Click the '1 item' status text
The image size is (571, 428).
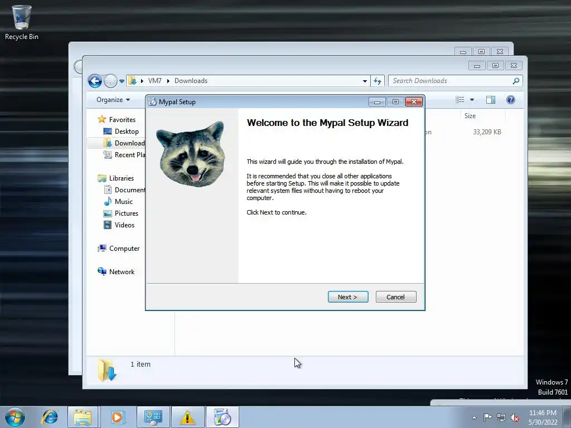click(140, 364)
